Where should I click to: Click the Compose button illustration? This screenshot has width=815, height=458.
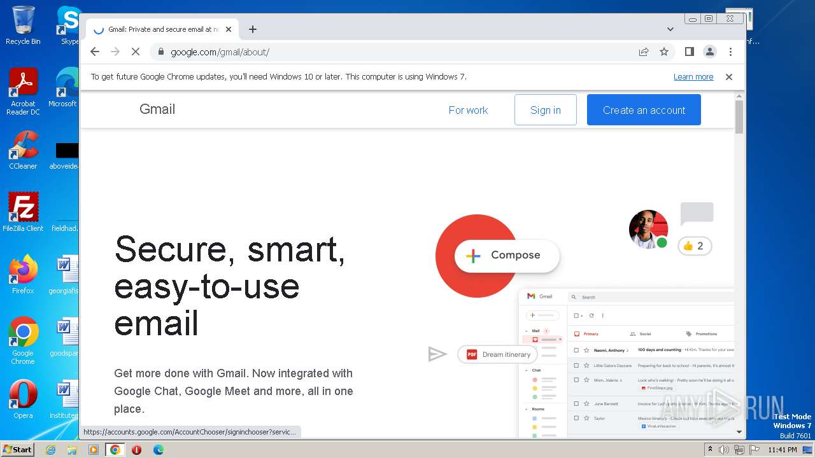(x=507, y=255)
